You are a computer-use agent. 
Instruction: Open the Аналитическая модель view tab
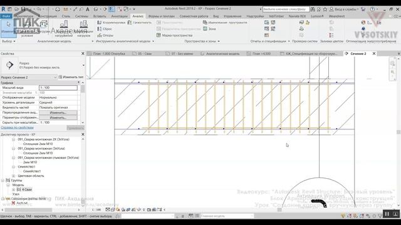tap(222, 54)
